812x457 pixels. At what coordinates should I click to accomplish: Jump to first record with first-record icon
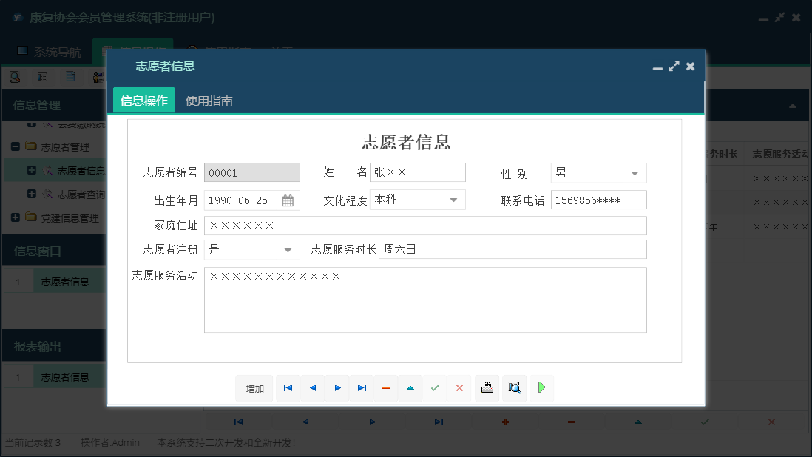287,387
